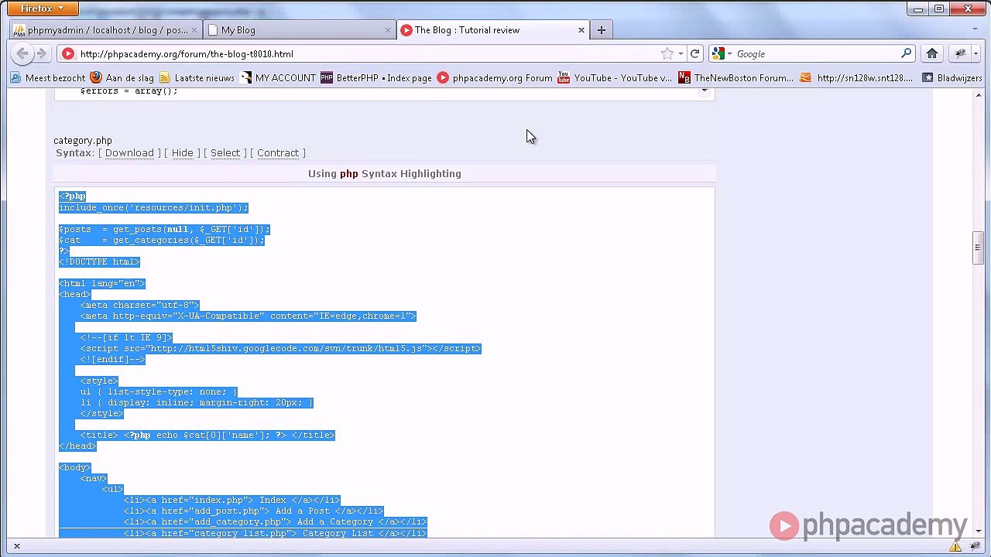Switch to the phpmyadmin localhost tab

(x=106, y=30)
